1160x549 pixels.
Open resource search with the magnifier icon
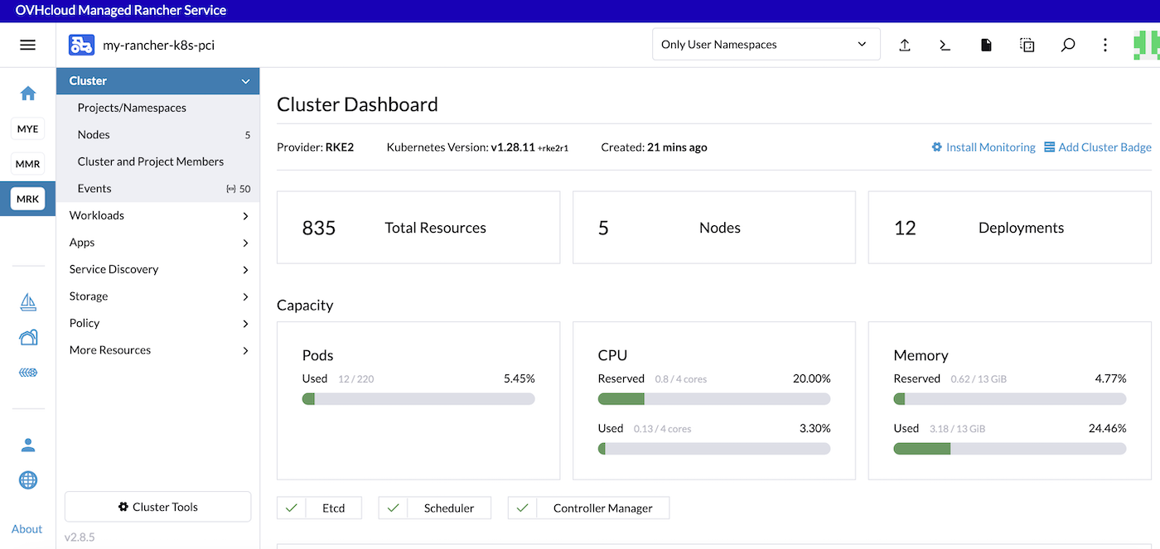[1068, 45]
